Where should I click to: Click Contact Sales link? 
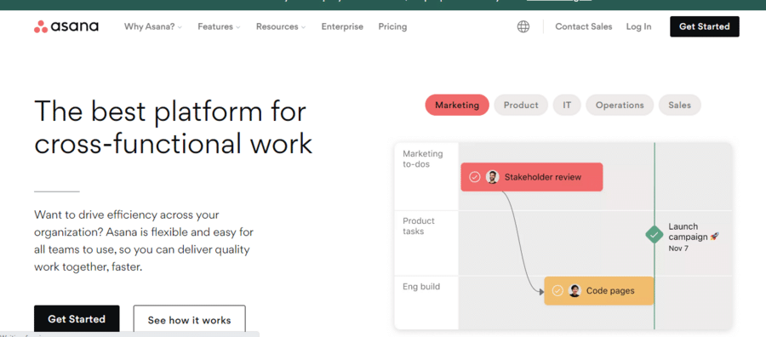pos(583,26)
